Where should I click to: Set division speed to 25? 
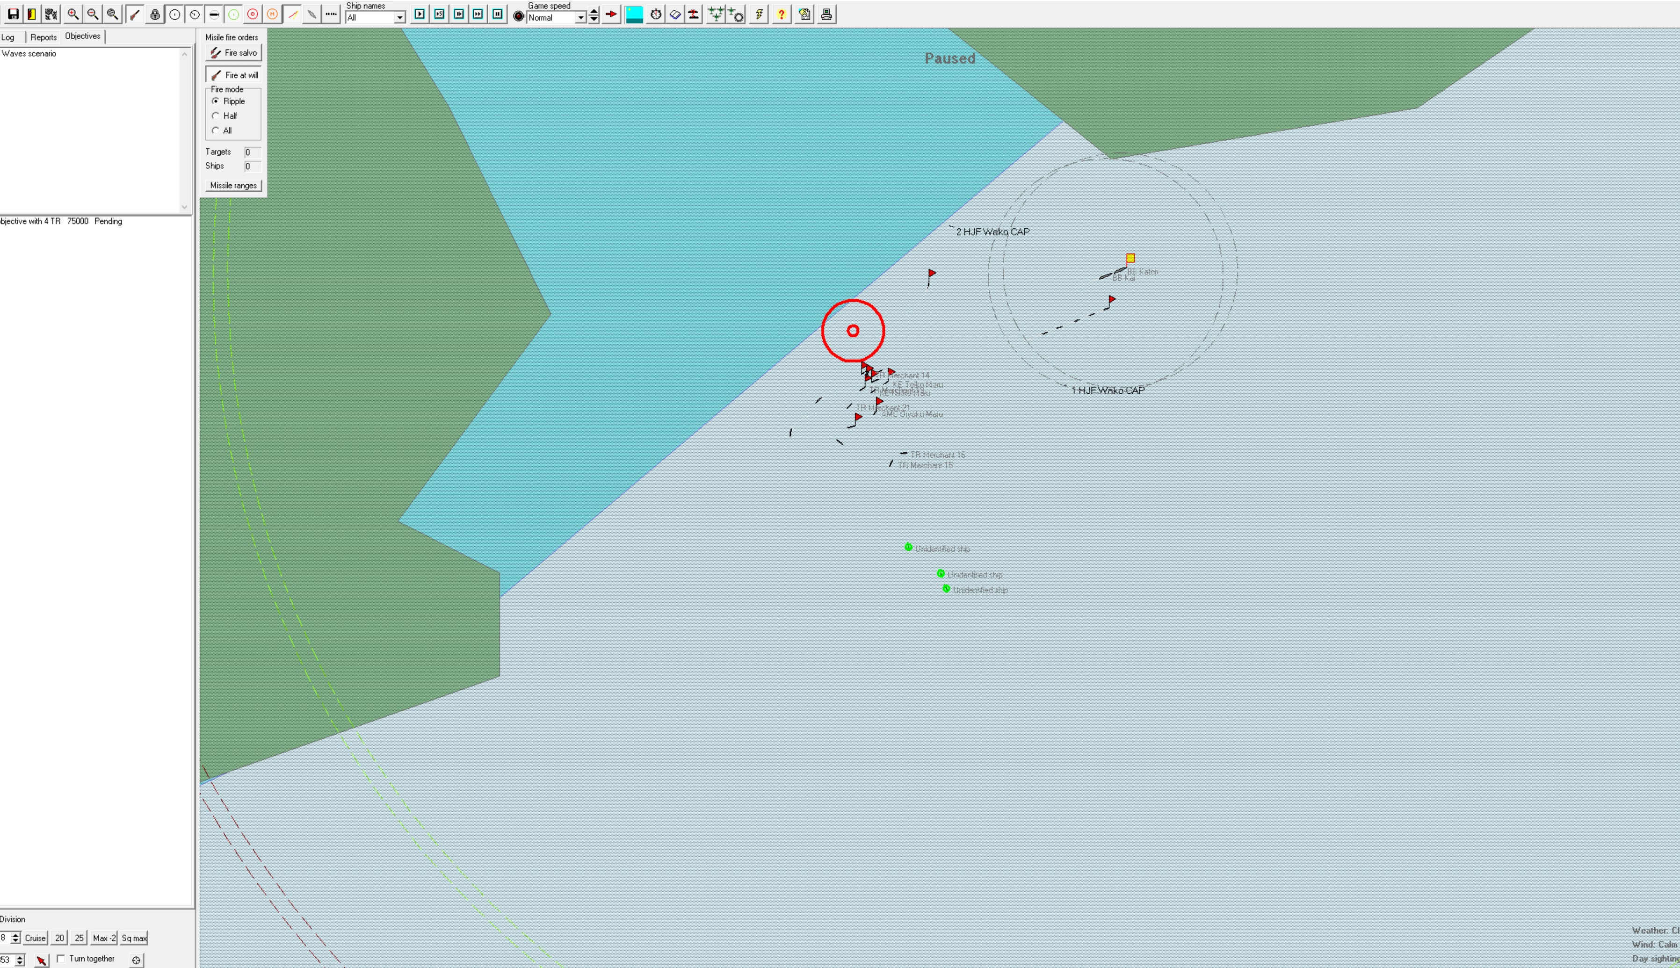[x=79, y=938]
